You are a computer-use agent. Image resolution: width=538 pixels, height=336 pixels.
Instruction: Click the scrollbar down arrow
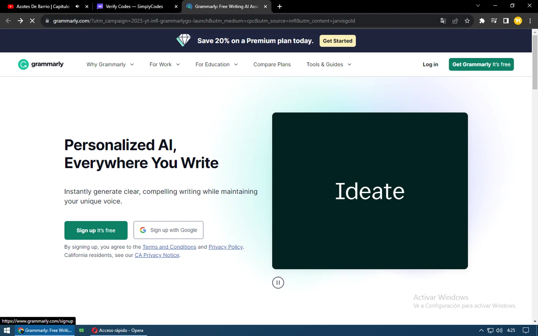pos(535,321)
